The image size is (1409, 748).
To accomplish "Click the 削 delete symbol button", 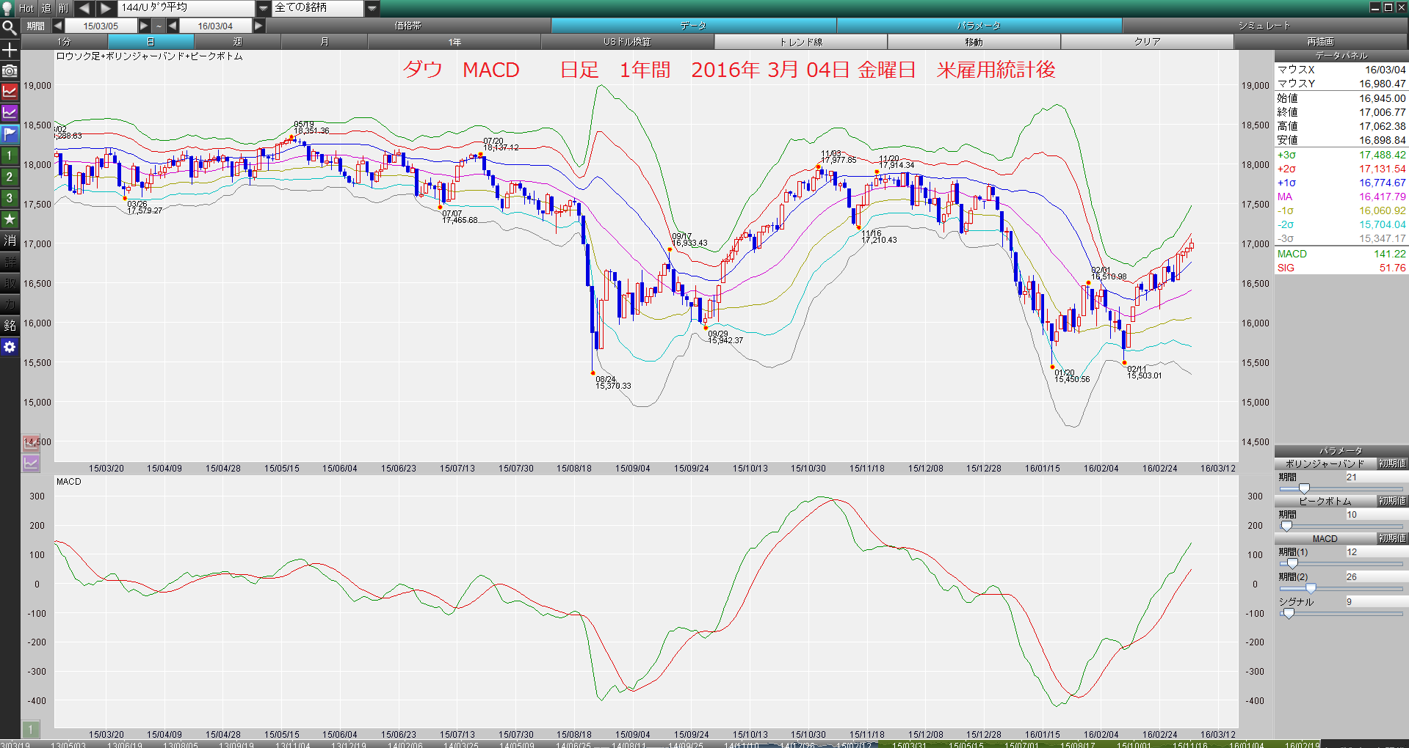I will click(64, 8).
